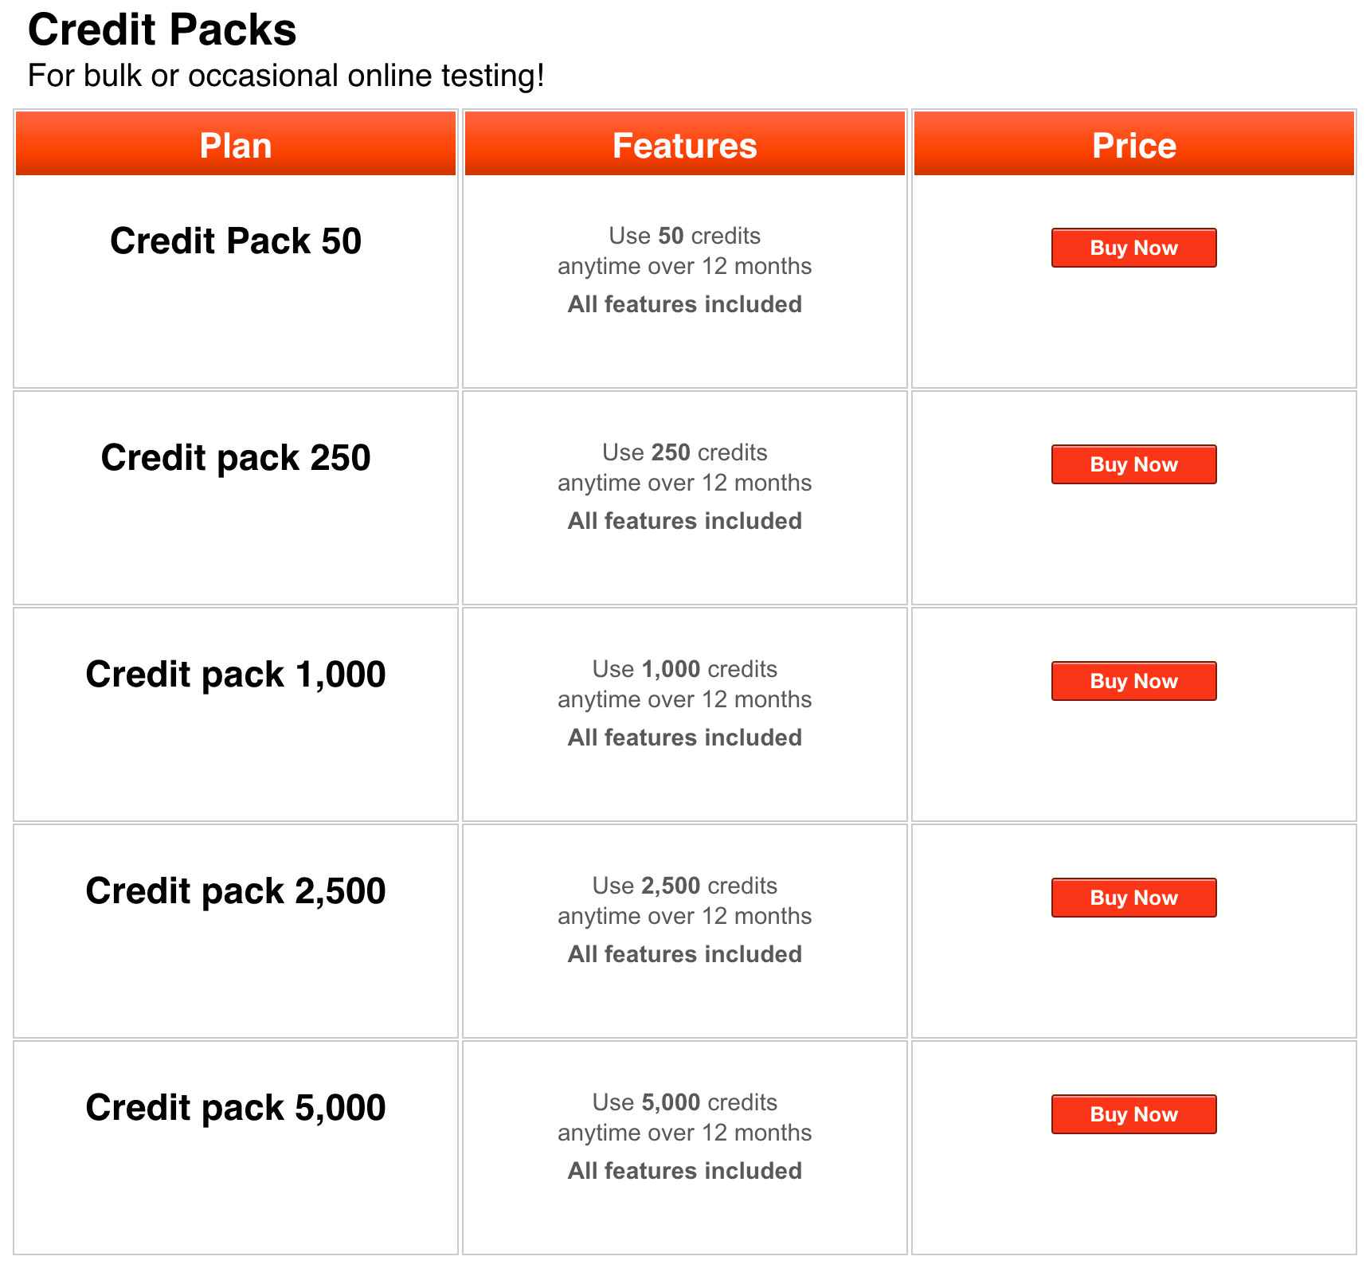Click the Credit pack 5,000 plan title

click(236, 1107)
